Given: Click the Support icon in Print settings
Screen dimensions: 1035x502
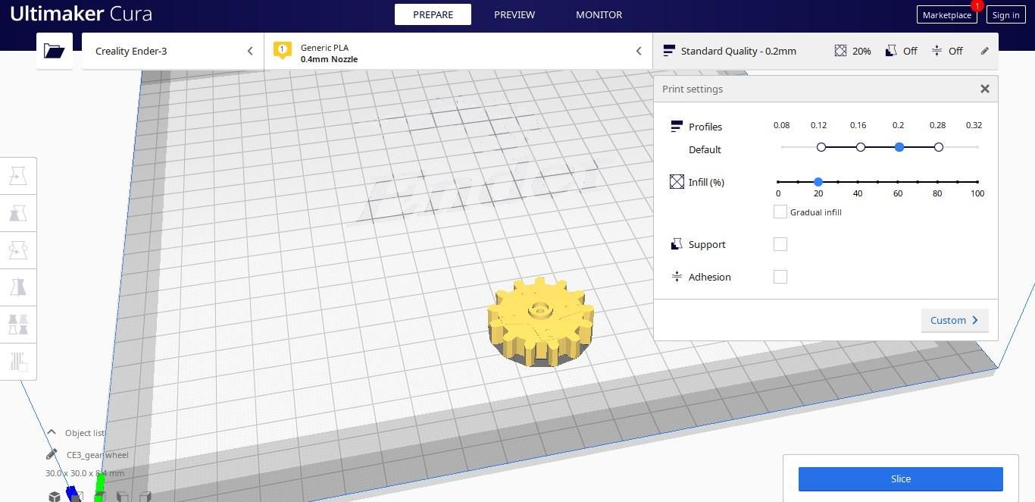Looking at the screenshot, I should point(677,244).
